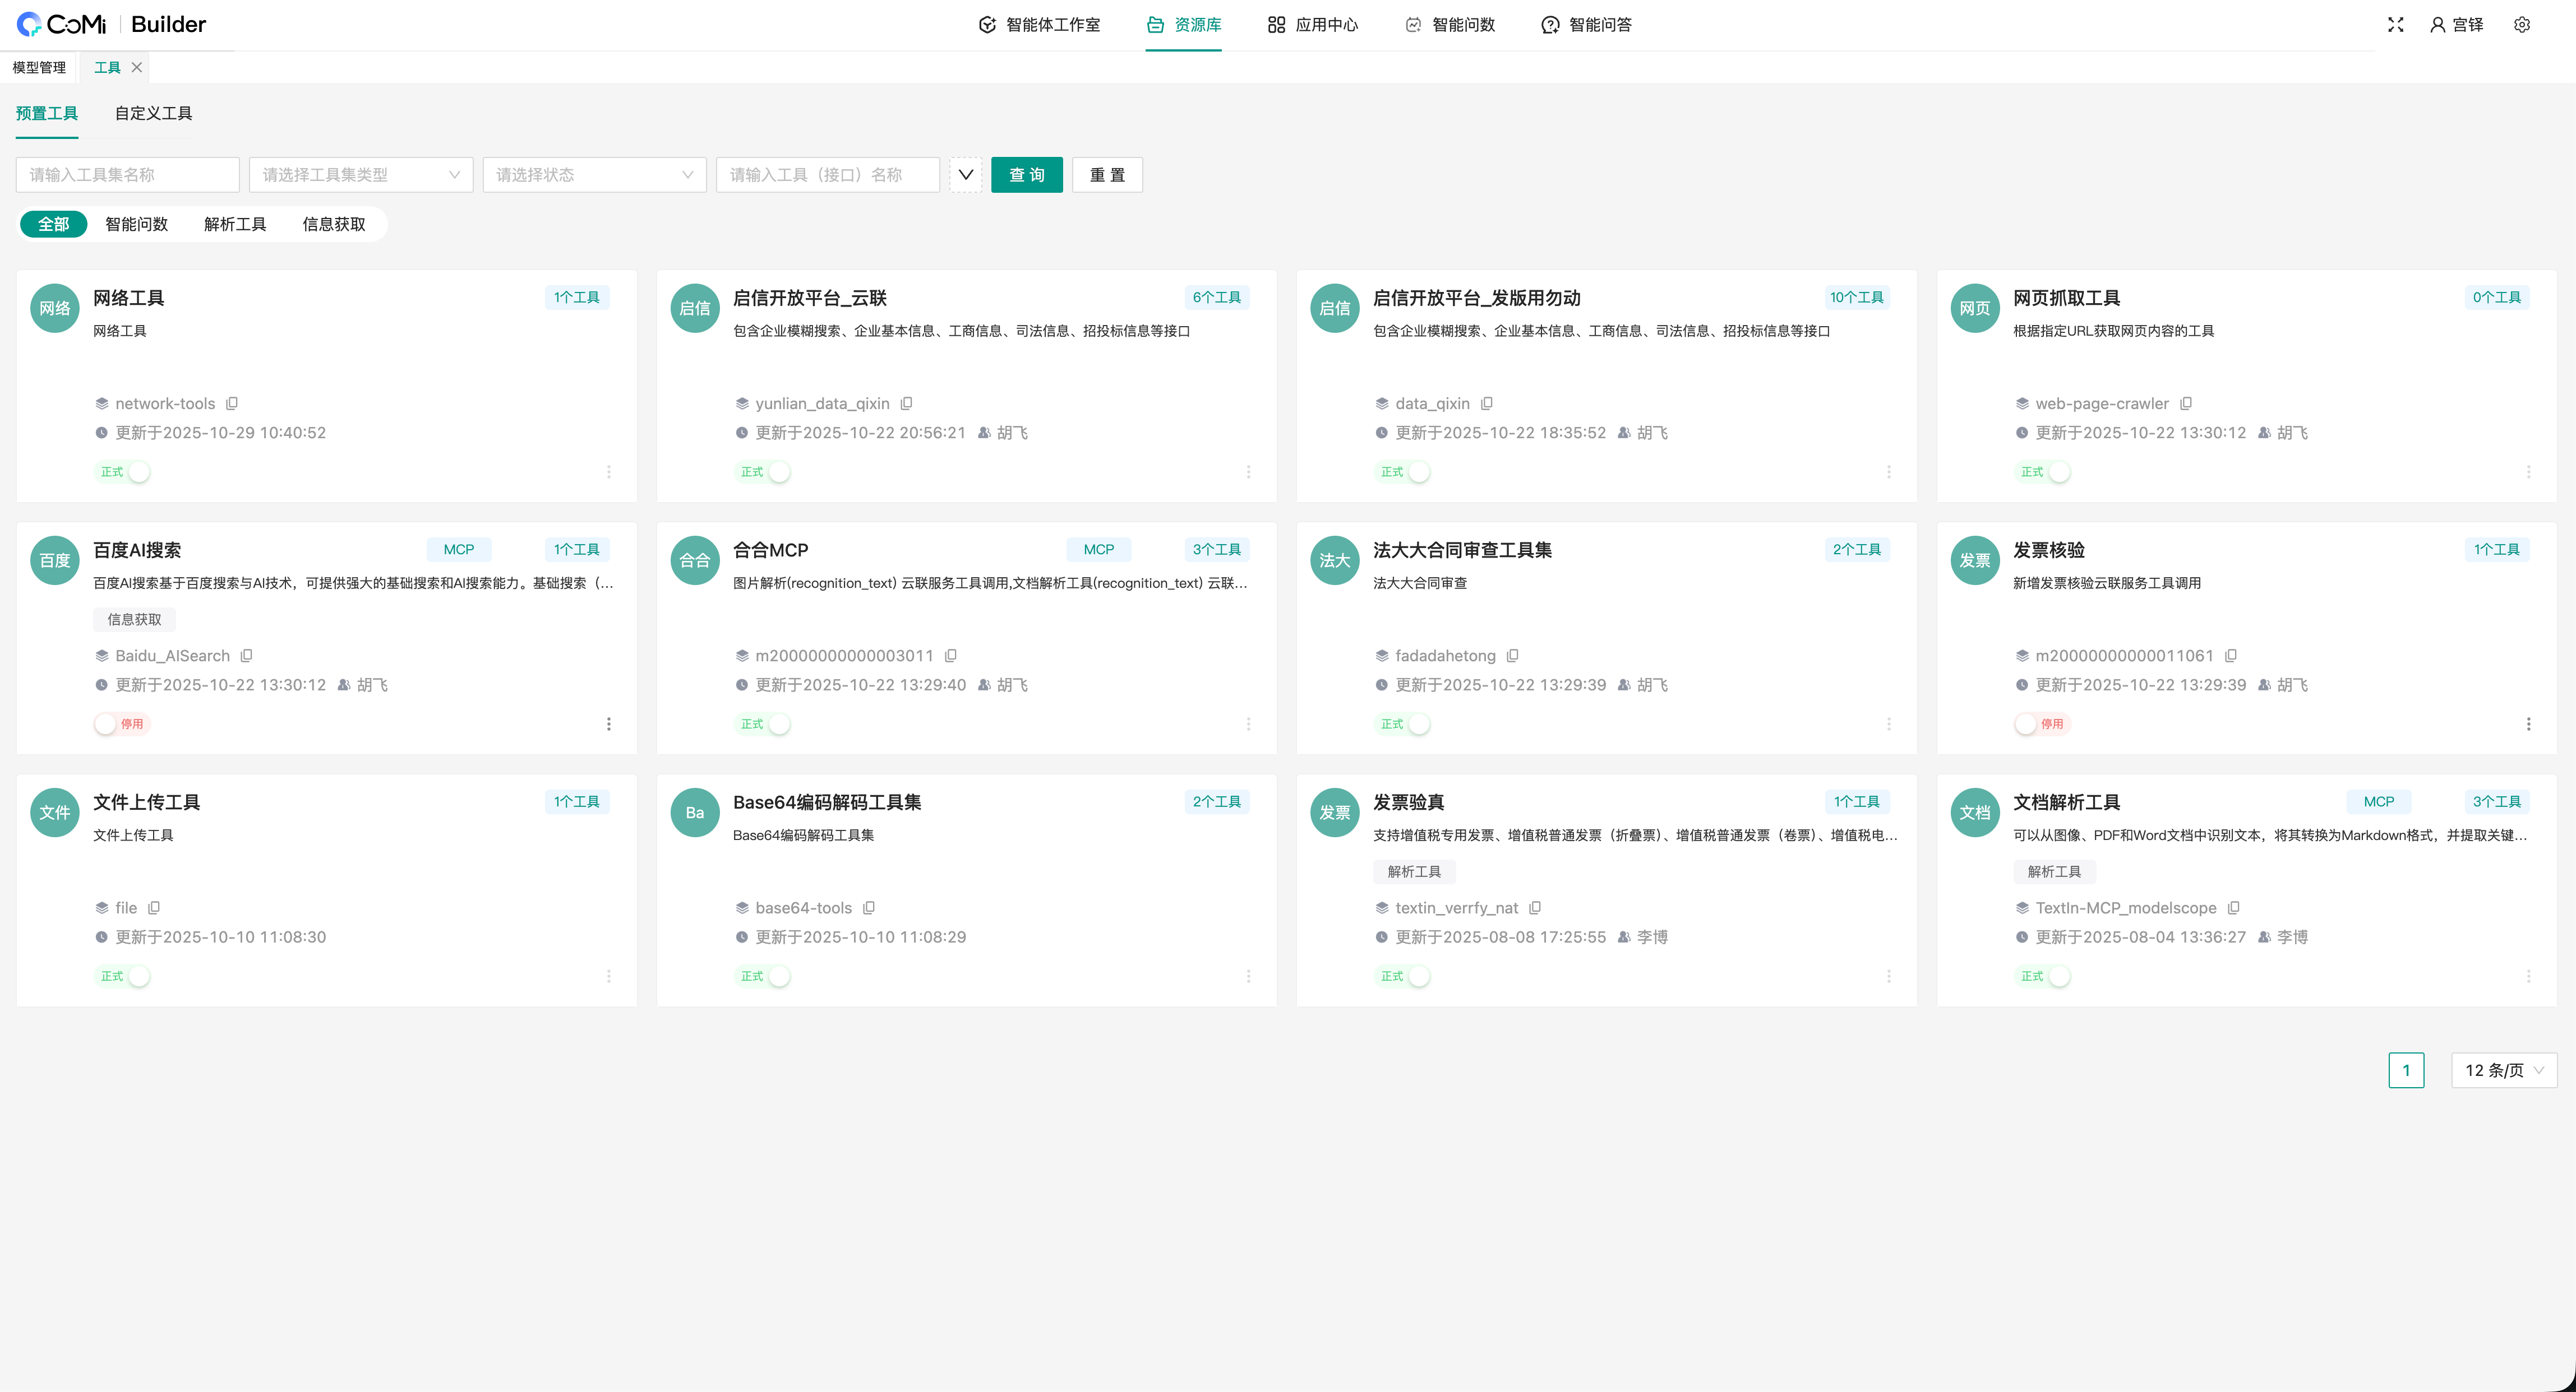Click the 重置 button
The height and width of the screenshot is (1392, 2576).
click(x=1107, y=175)
